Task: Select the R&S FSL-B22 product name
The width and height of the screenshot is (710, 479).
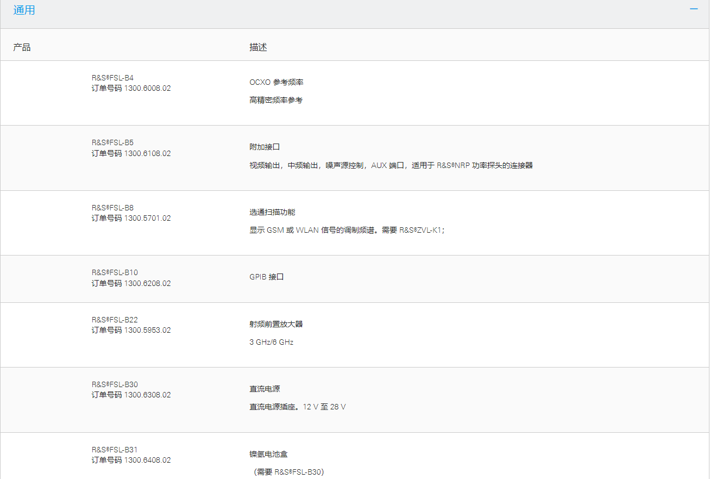Action: (x=115, y=320)
